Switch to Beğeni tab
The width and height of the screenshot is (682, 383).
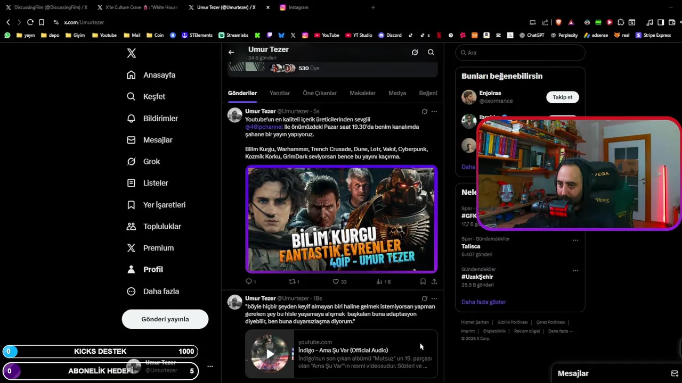(428, 93)
